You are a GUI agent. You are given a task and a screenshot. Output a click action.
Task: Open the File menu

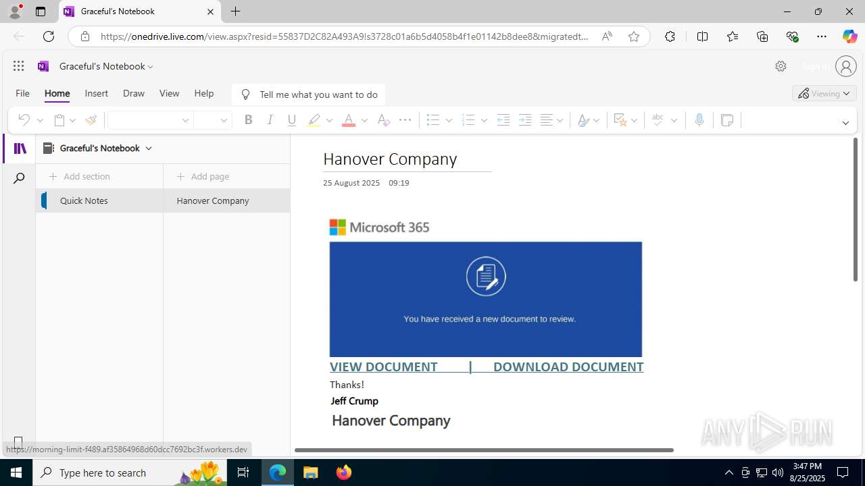(x=22, y=93)
